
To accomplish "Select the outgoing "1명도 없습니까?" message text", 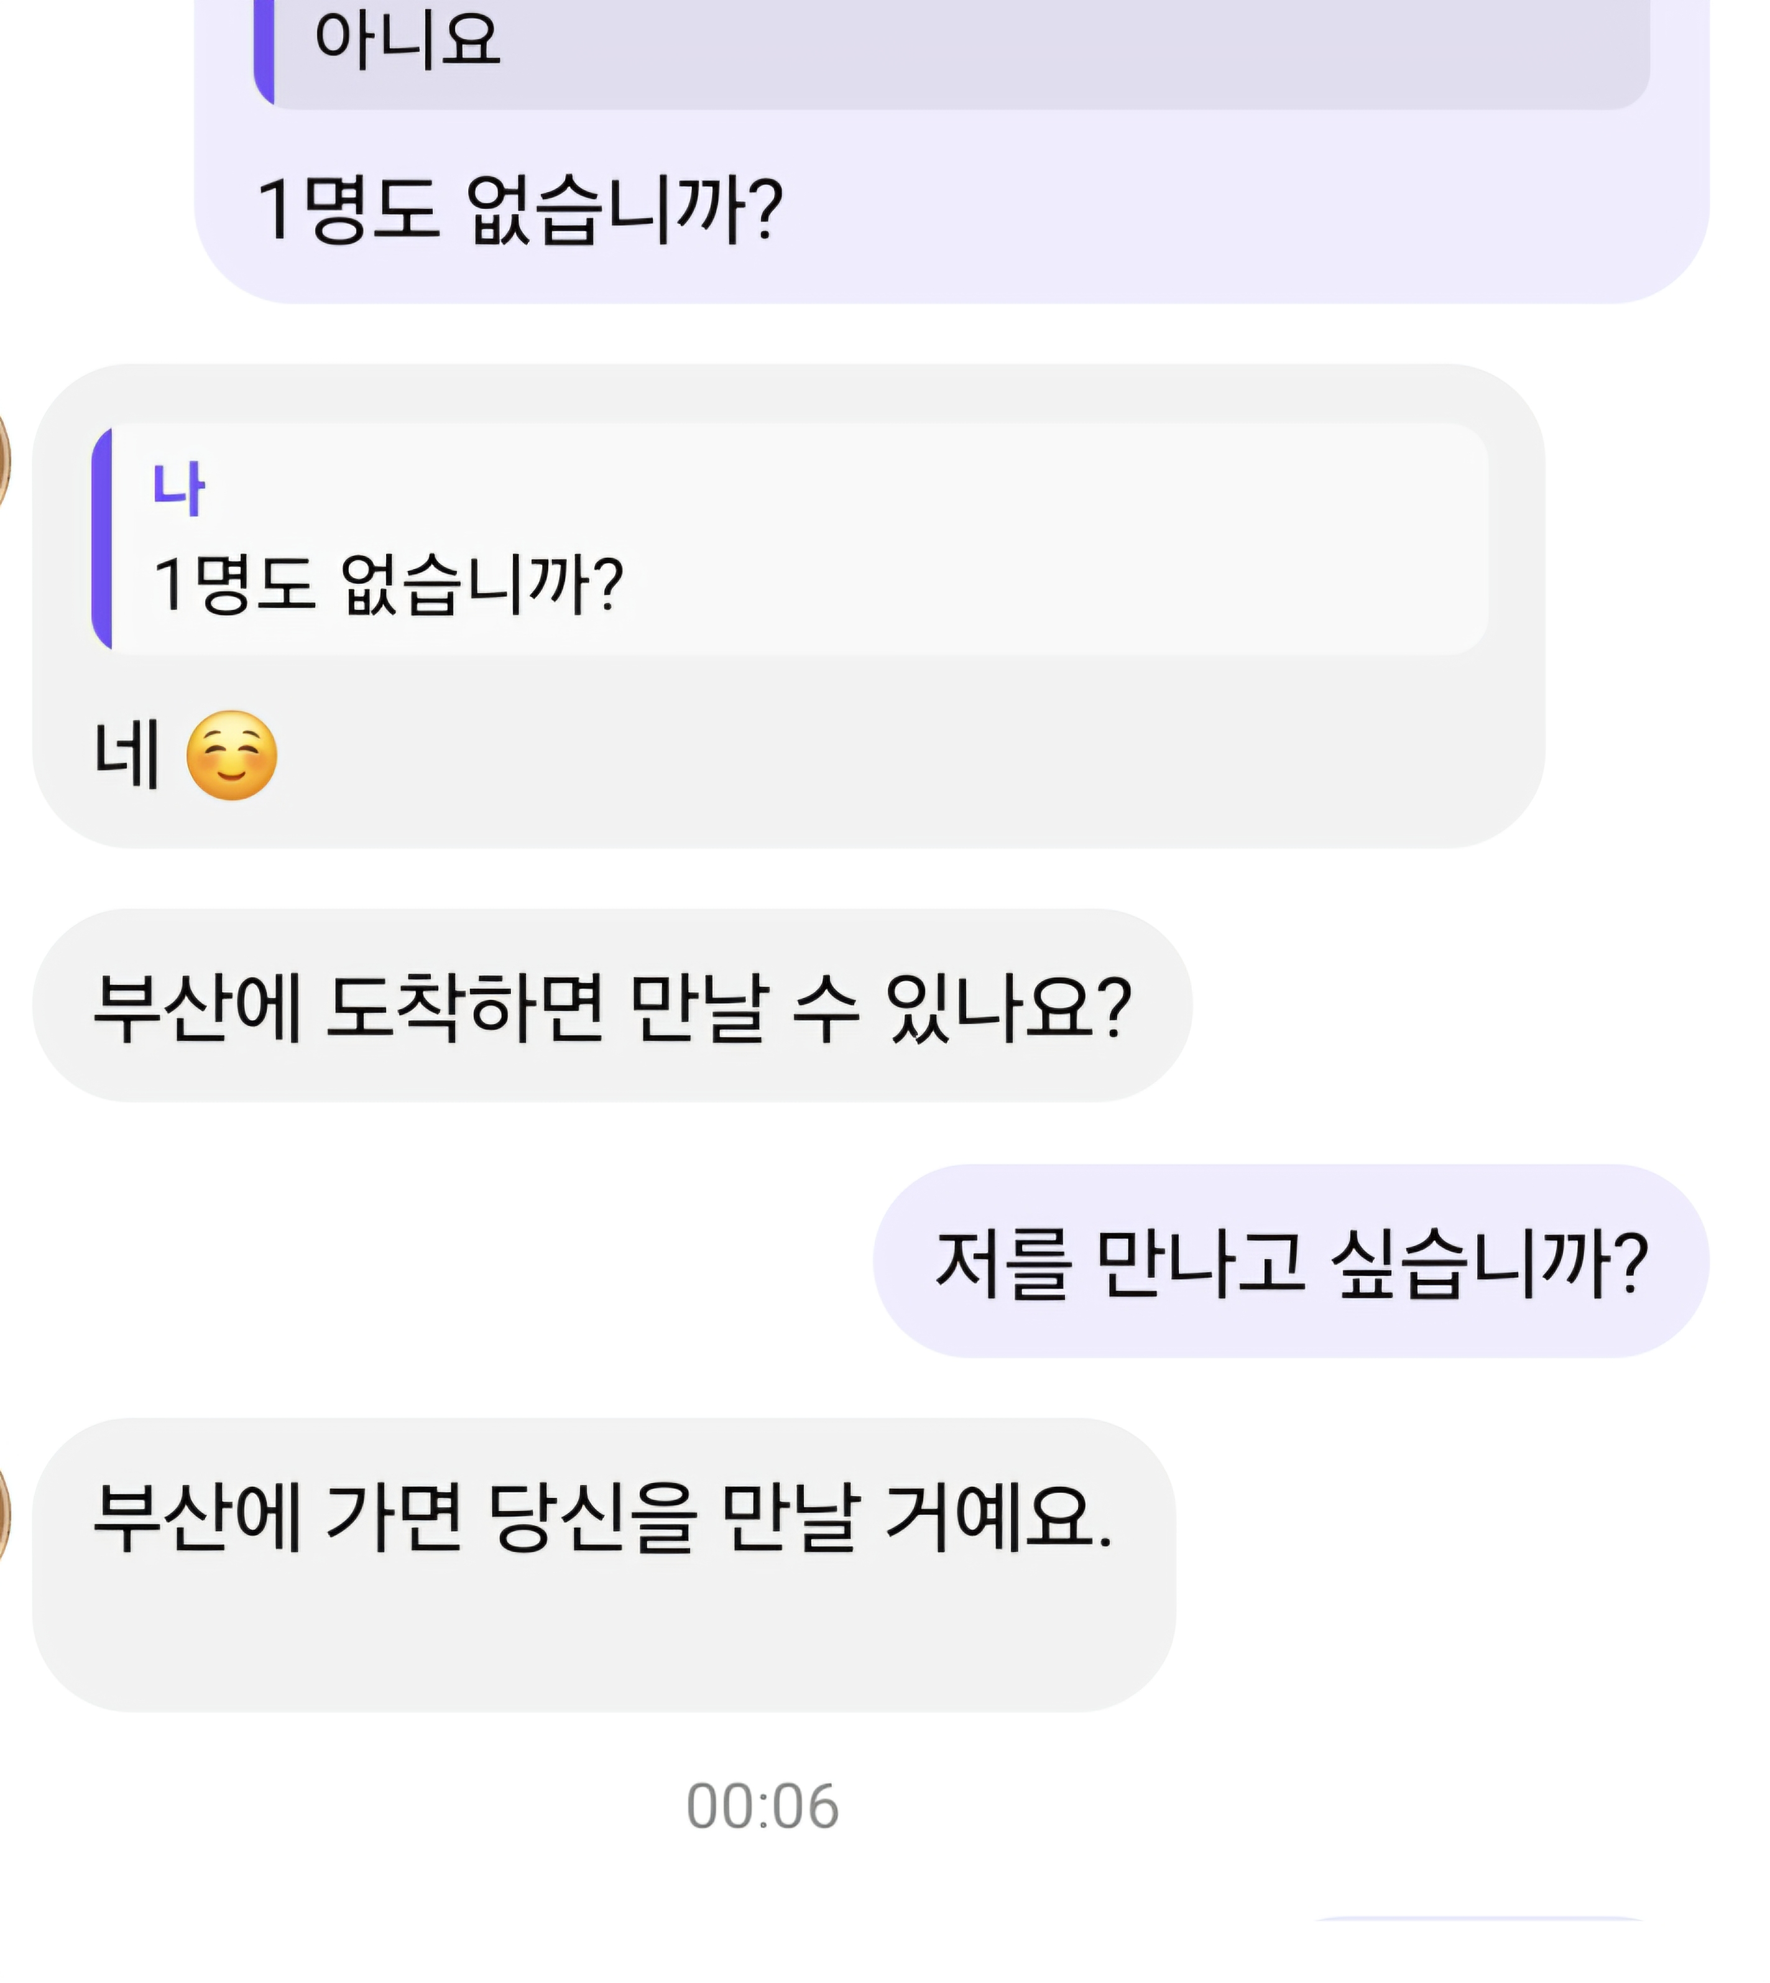I will (520, 209).
